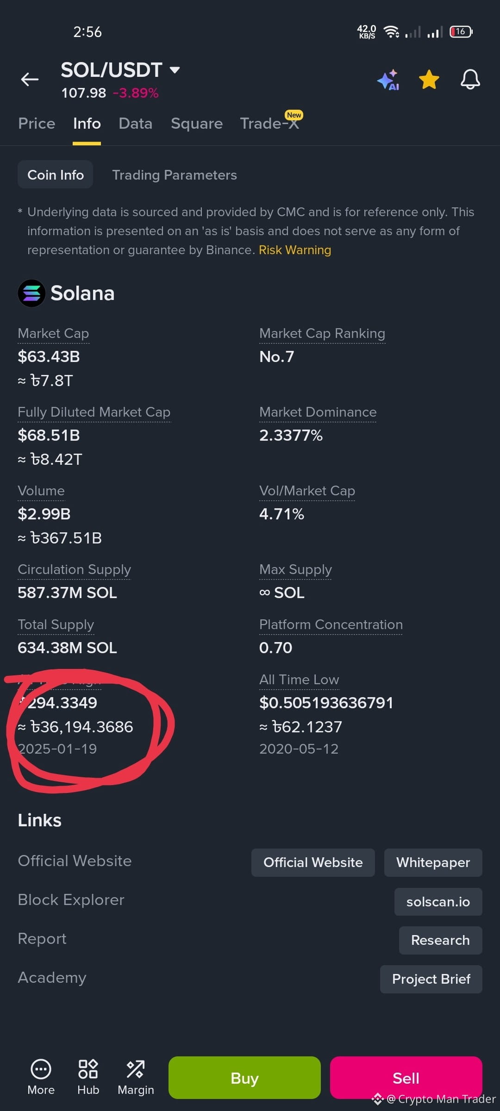Open the Trade-X tab

coord(269,124)
